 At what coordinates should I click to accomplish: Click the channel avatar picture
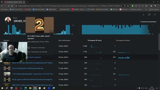(8, 20)
